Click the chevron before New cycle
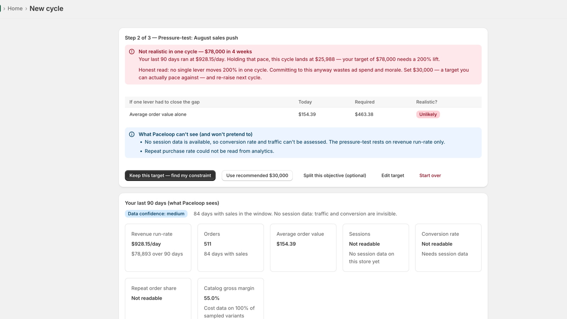Viewport: 567px width, 319px height. coord(26,9)
